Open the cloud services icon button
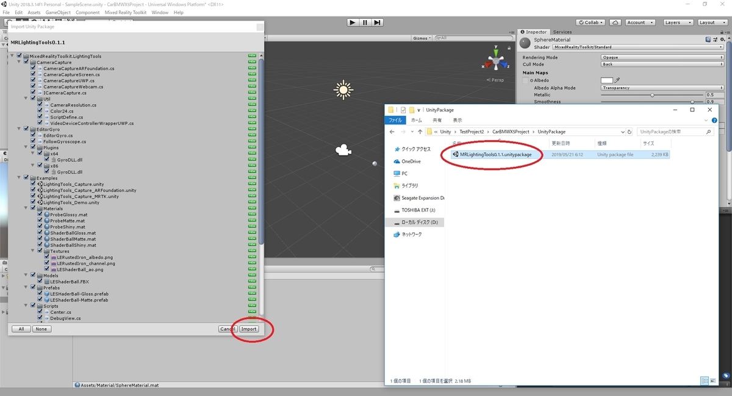This screenshot has width=732, height=396. pos(615,23)
